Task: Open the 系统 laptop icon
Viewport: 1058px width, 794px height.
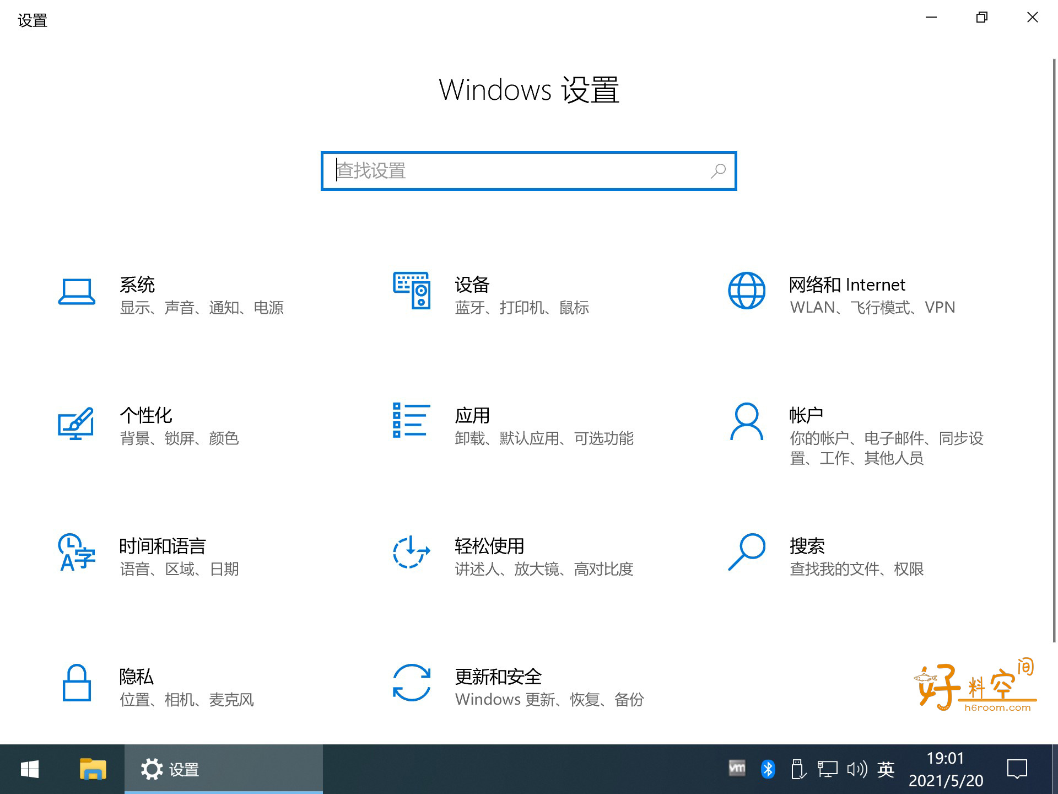Action: pos(77,291)
